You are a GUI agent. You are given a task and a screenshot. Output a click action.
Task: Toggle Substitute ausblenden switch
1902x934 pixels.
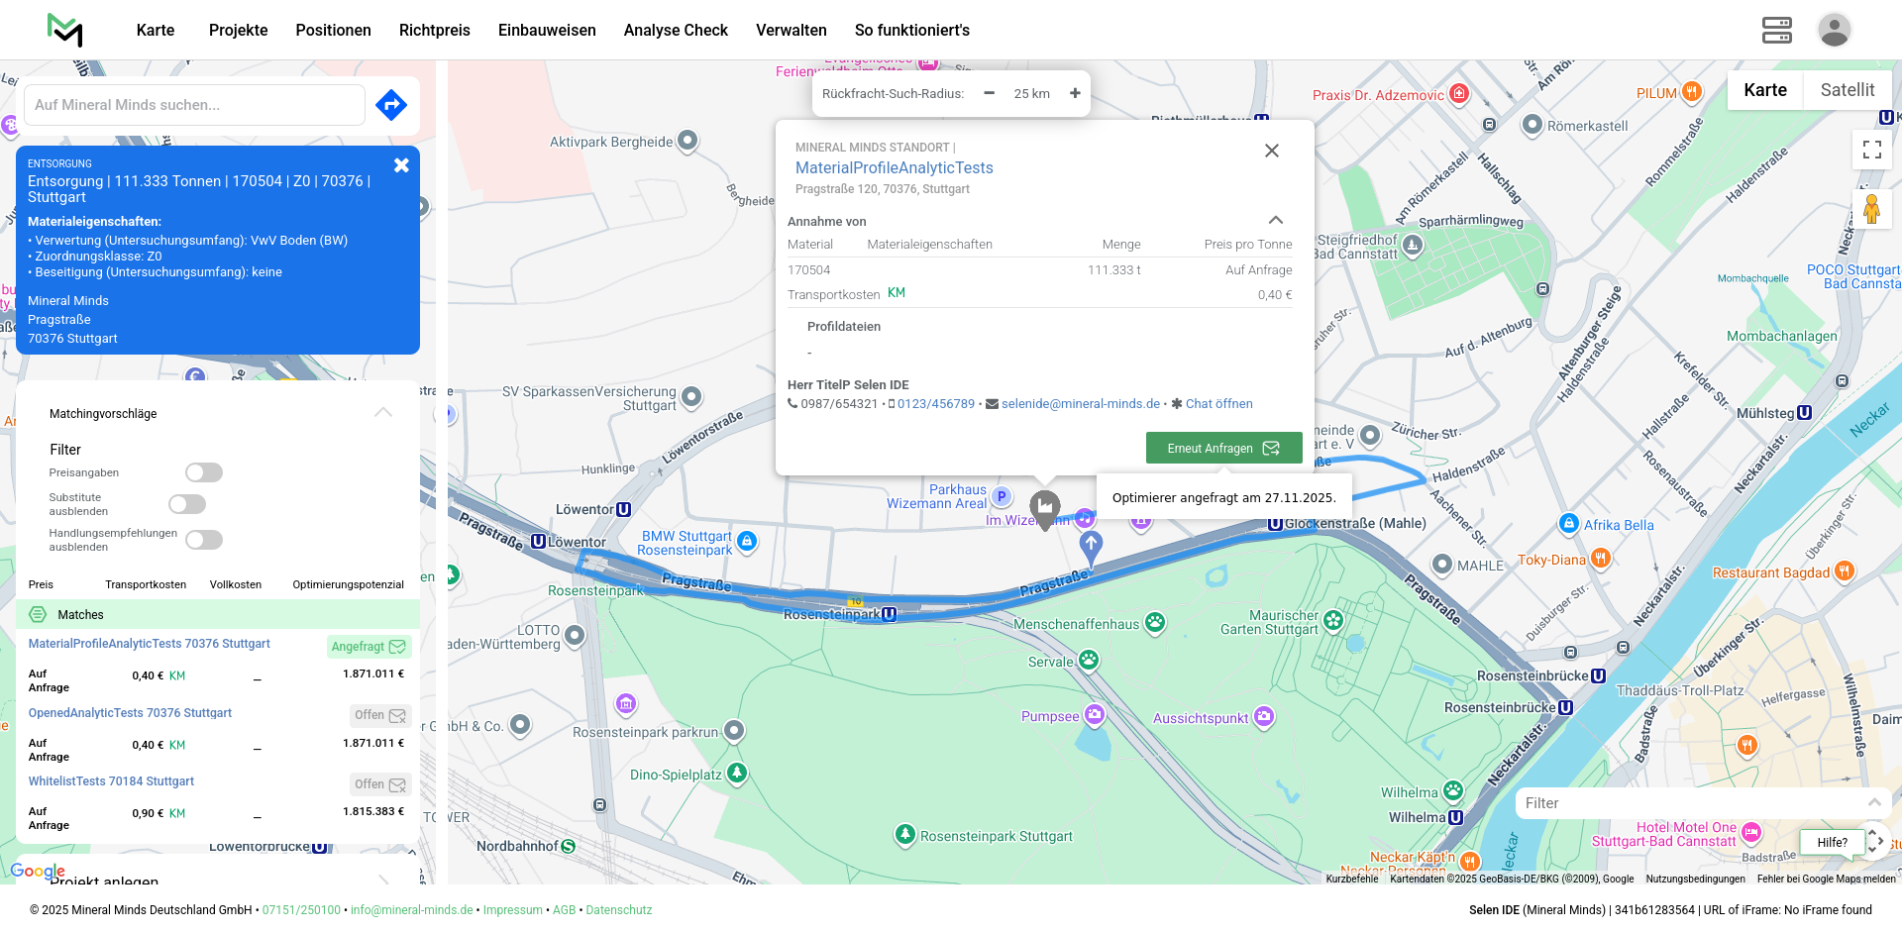[x=187, y=504]
